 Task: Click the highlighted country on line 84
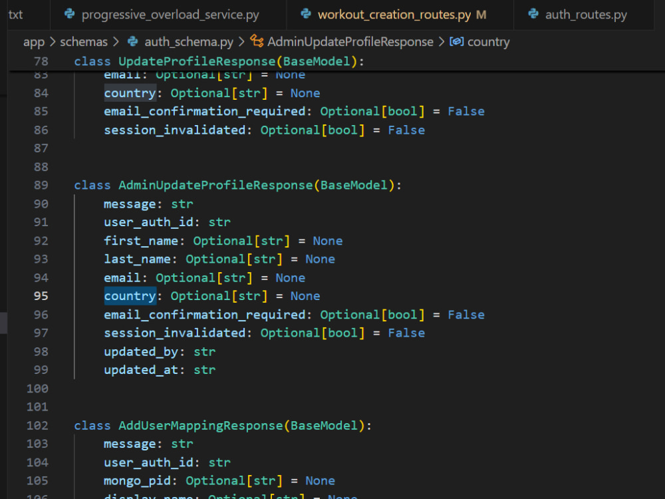130,93
